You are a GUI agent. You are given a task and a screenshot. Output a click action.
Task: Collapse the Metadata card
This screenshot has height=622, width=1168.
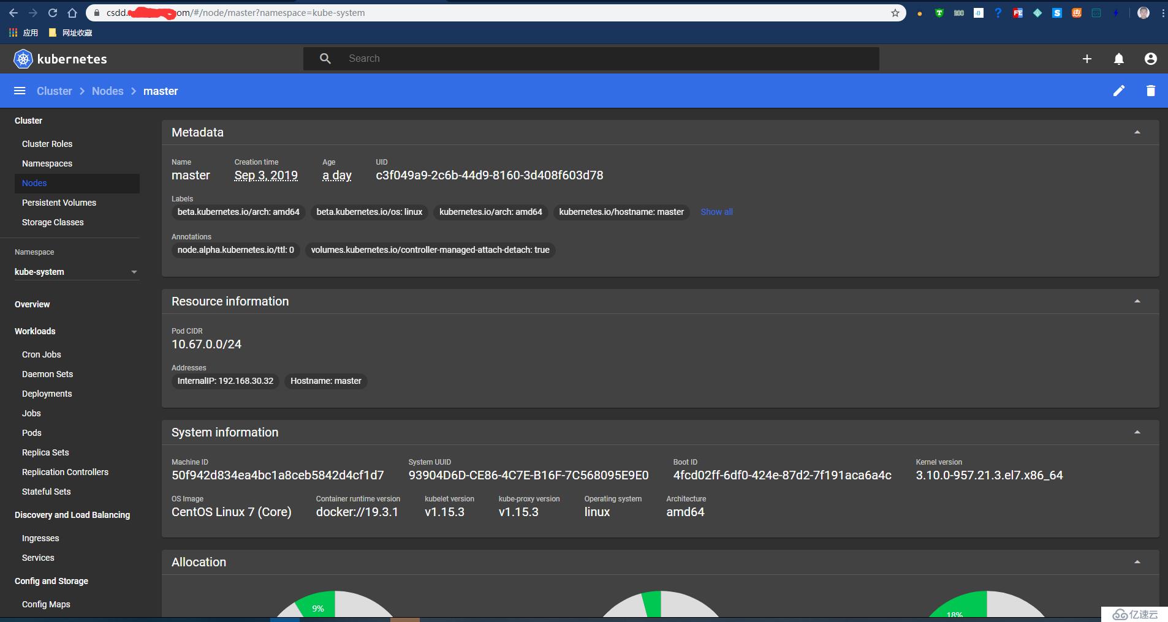pyautogui.click(x=1137, y=132)
